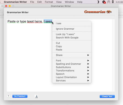Click the help question mark button
123x105 pixels.
(8, 96)
